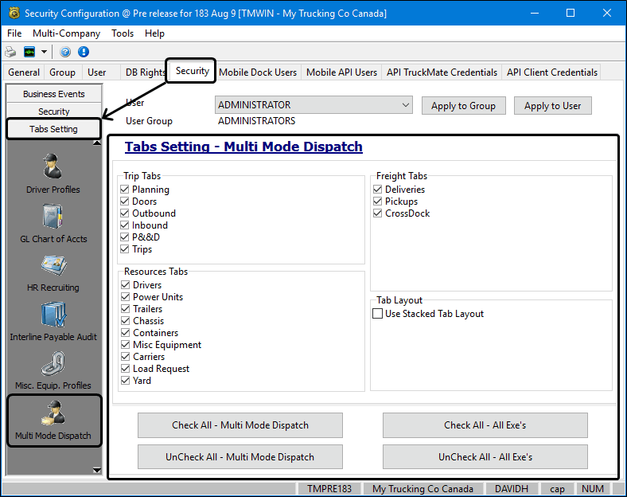Open the Misc. Equip. Profiles icon

coord(53,369)
